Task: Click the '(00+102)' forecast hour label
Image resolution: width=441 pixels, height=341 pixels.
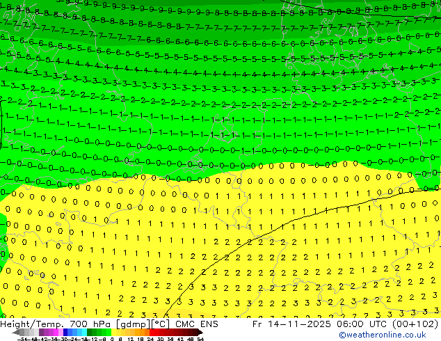Action: coord(415,324)
